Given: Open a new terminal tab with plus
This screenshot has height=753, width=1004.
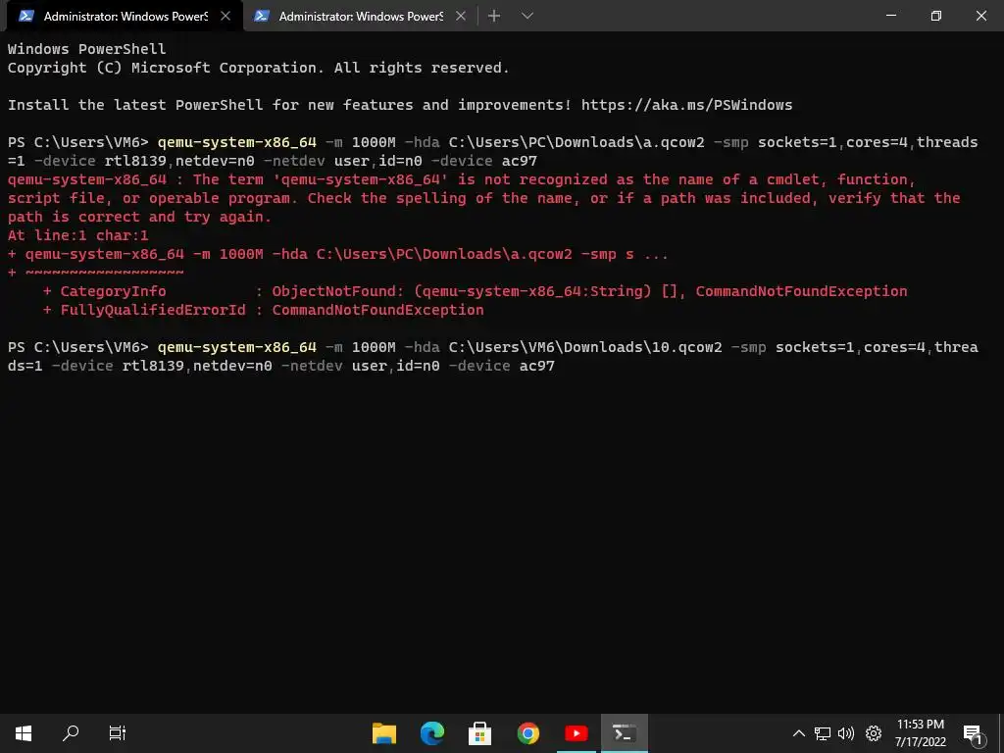Looking at the screenshot, I should (x=494, y=16).
